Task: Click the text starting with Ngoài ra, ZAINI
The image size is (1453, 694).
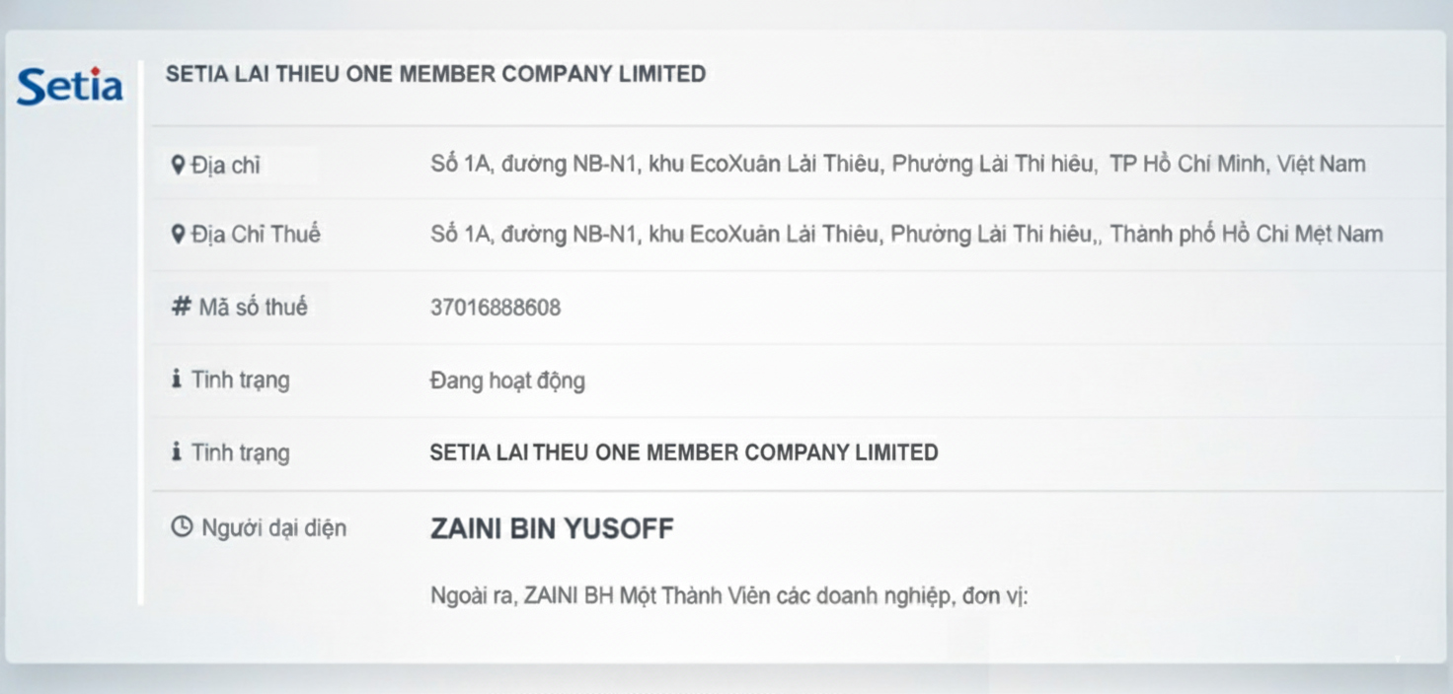Action: point(728,596)
